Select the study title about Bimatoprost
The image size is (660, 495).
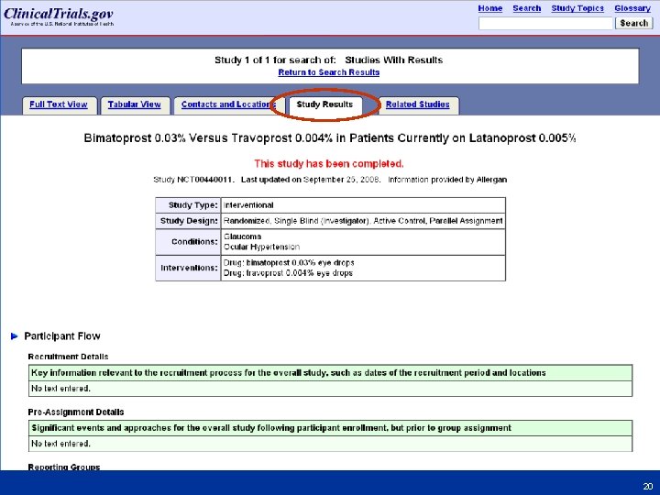coord(330,138)
